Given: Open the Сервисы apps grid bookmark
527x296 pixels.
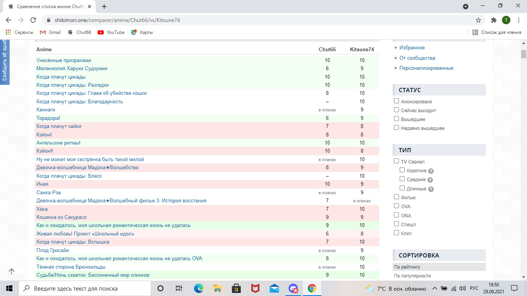Looking at the screenshot, I should pos(20,32).
